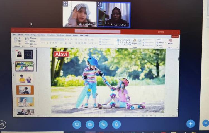Click the zoom slider in status bar

click(167, 115)
